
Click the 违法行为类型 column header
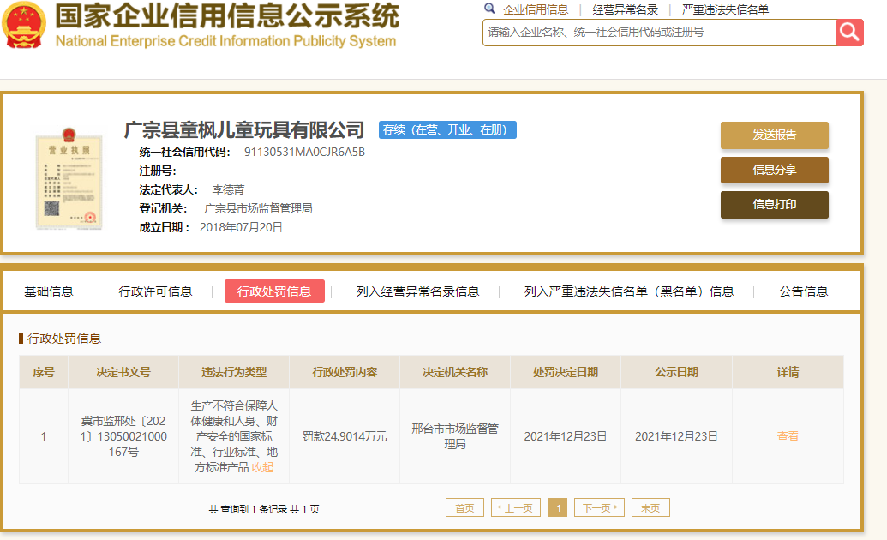pos(234,373)
